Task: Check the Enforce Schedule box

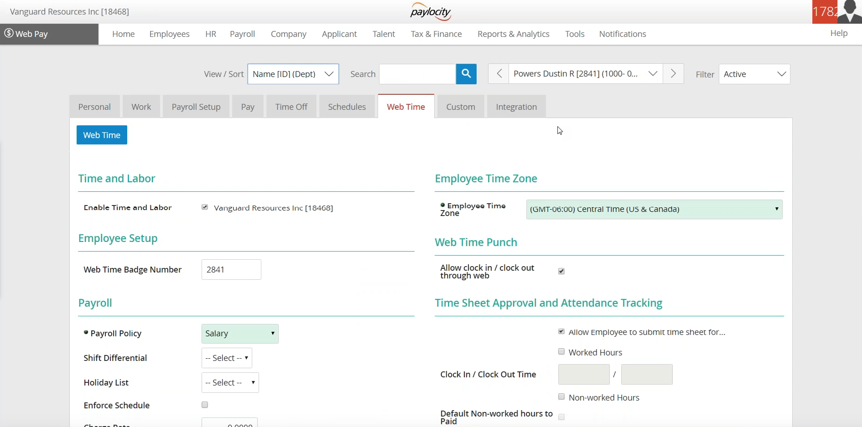Action: 204,404
